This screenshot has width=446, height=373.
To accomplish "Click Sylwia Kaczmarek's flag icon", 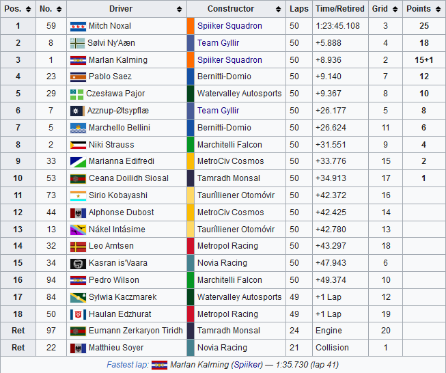I will pos(78,298).
